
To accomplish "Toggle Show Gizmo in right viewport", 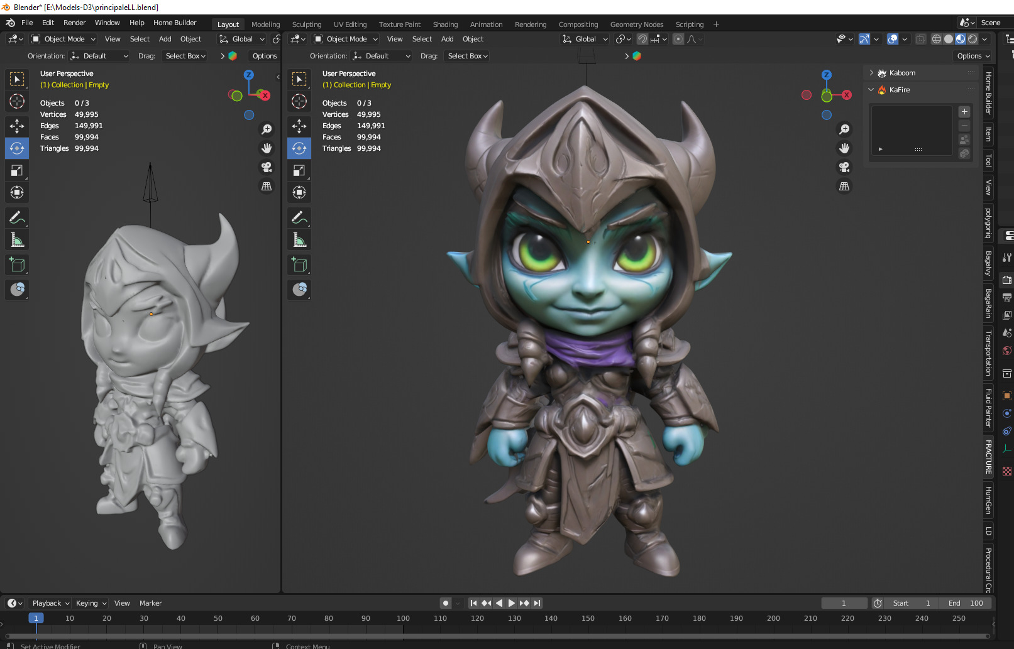I will 864,39.
